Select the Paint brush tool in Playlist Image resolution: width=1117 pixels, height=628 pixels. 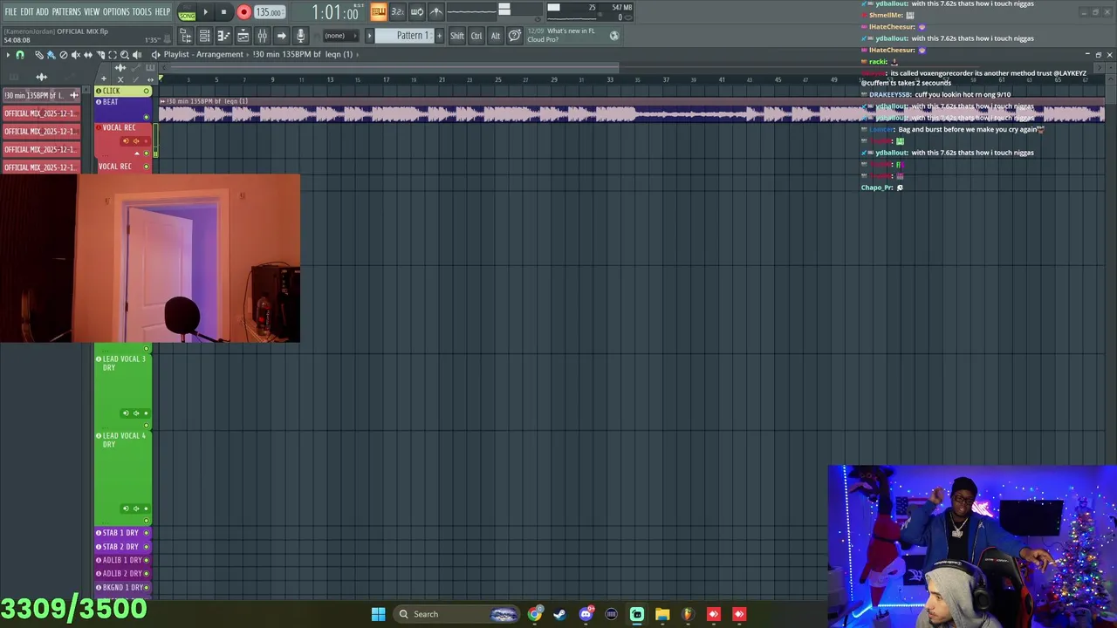[x=51, y=54]
